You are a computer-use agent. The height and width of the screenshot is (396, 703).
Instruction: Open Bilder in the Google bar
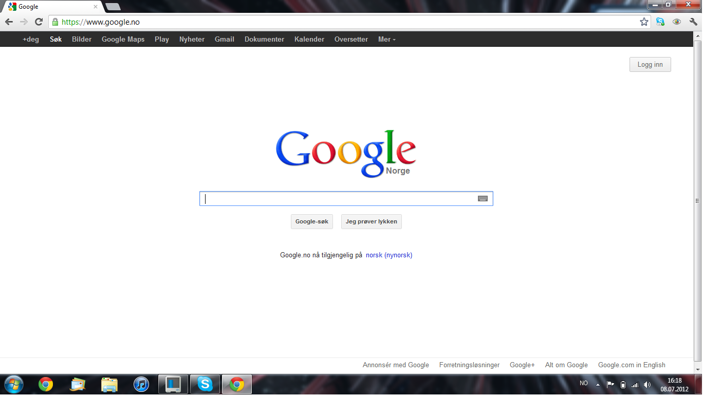tap(82, 39)
